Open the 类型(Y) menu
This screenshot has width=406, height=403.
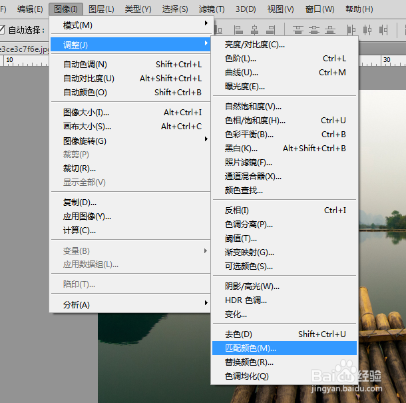point(138,9)
